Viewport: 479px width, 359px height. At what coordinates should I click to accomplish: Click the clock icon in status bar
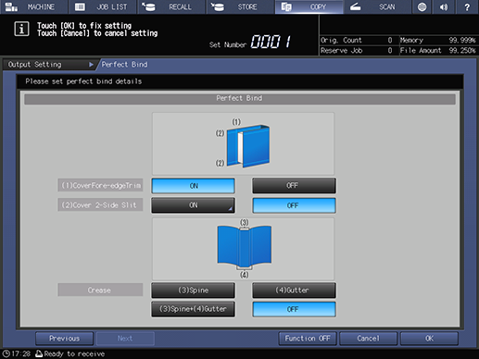click(x=6, y=353)
